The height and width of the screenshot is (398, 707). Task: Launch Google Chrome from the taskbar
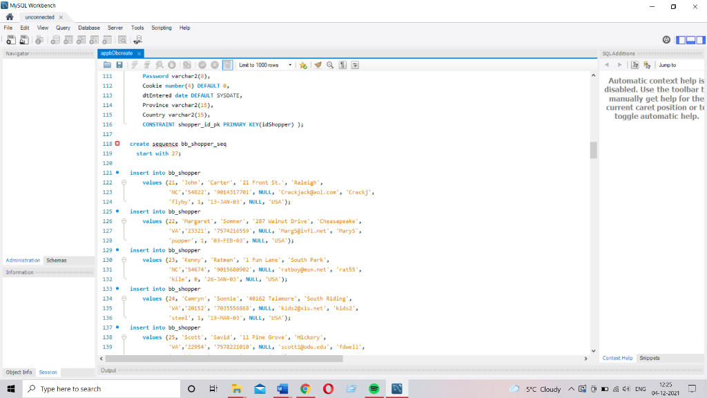(x=304, y=388)
